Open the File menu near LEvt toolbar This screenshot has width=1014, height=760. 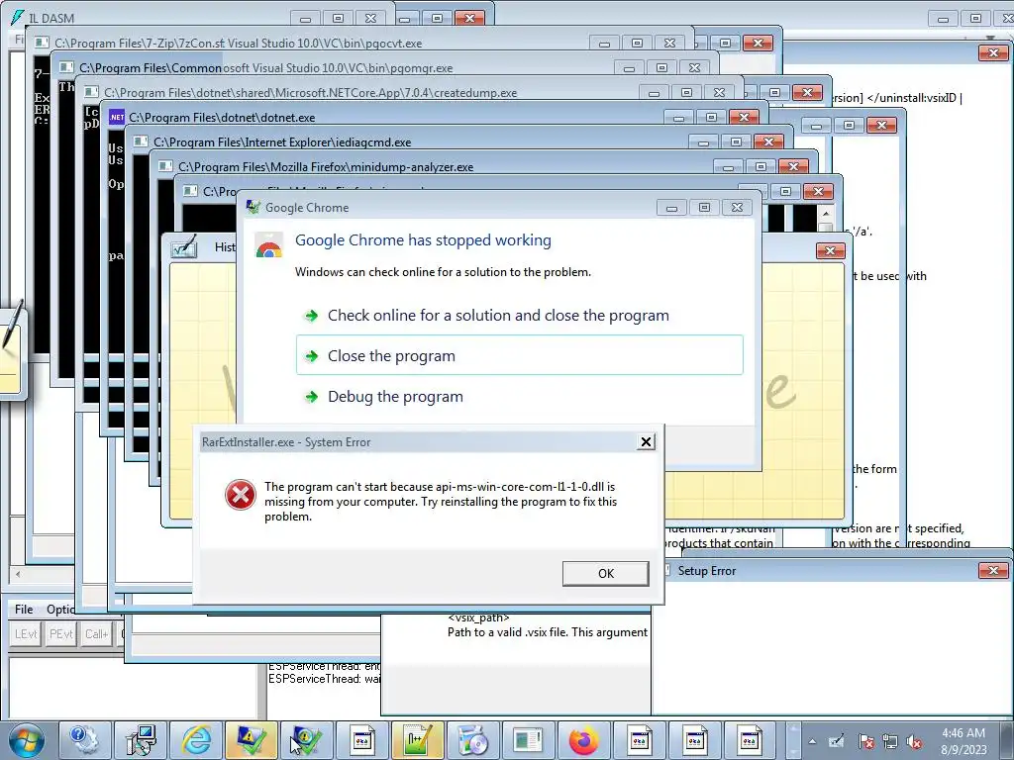(x=24, y=610)
